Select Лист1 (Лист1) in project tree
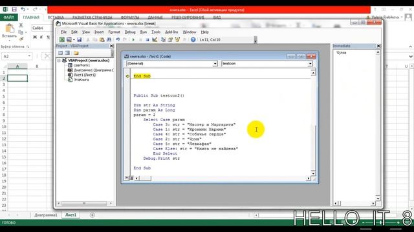Image resolution: width=414 pixels, height=232 pixels. [85, 75]
